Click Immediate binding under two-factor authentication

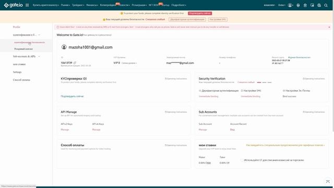point(208,96)
